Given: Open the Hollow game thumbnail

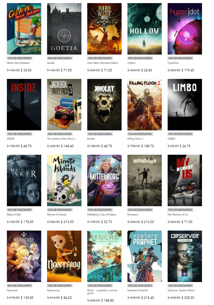Looking at the screenshot, I should pos(145,29).
